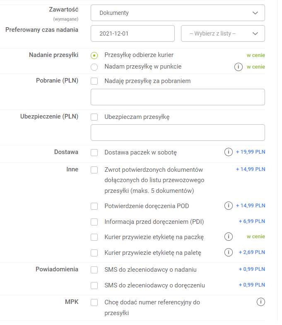Click info icon for 'Kurier przywiezie etykietę na paletę'
282x325 pixels.
(228, 252)
